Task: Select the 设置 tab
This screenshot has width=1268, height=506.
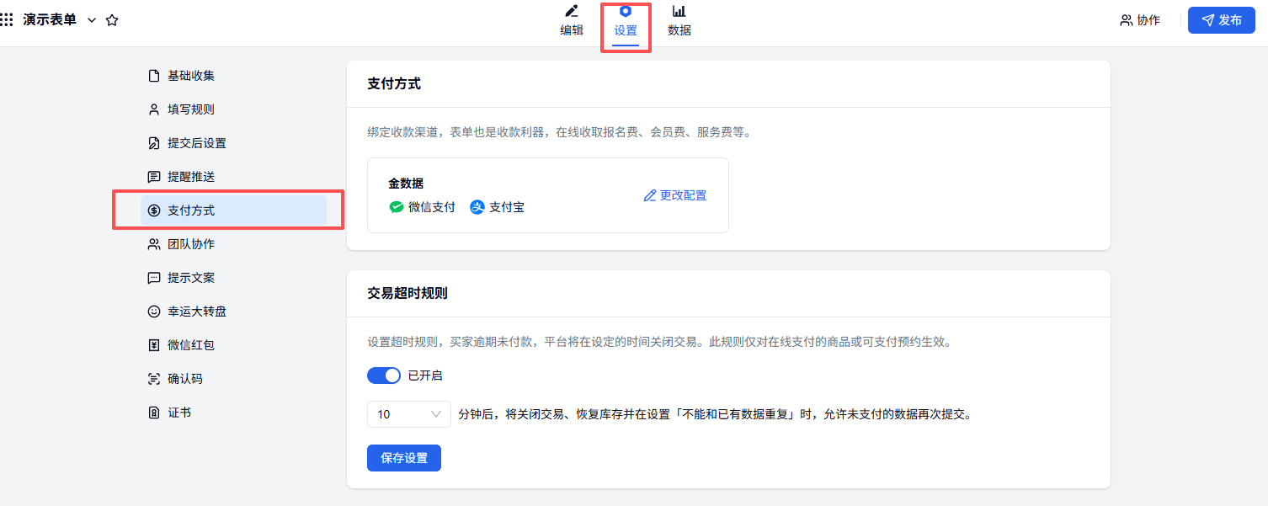Action: point(626,21)
